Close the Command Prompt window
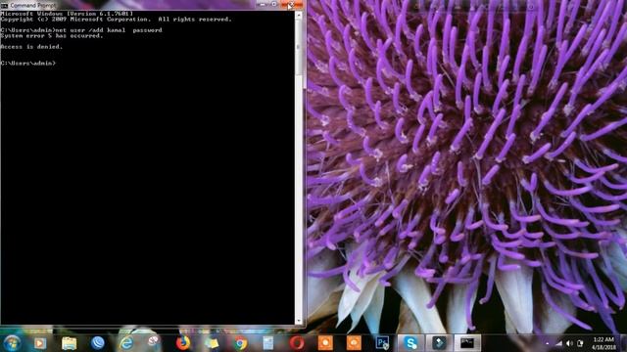 tap(292, 5)
